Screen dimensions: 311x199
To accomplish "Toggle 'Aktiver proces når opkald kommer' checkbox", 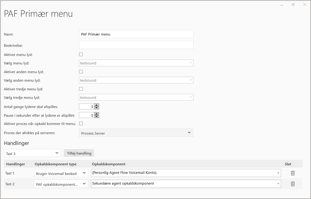I will pyautogui.click(x=81, y=123).
